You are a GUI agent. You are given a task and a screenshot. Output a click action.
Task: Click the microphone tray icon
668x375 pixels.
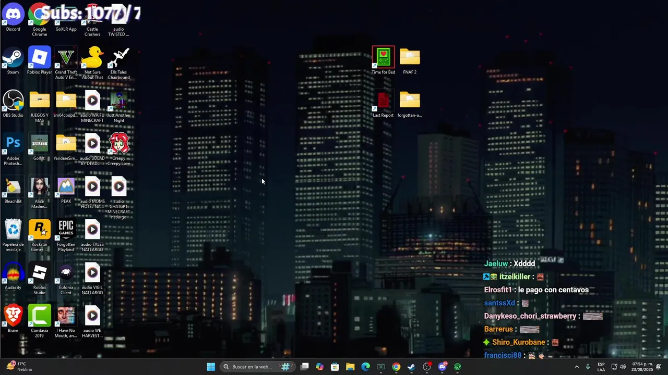tap(588, 367)
